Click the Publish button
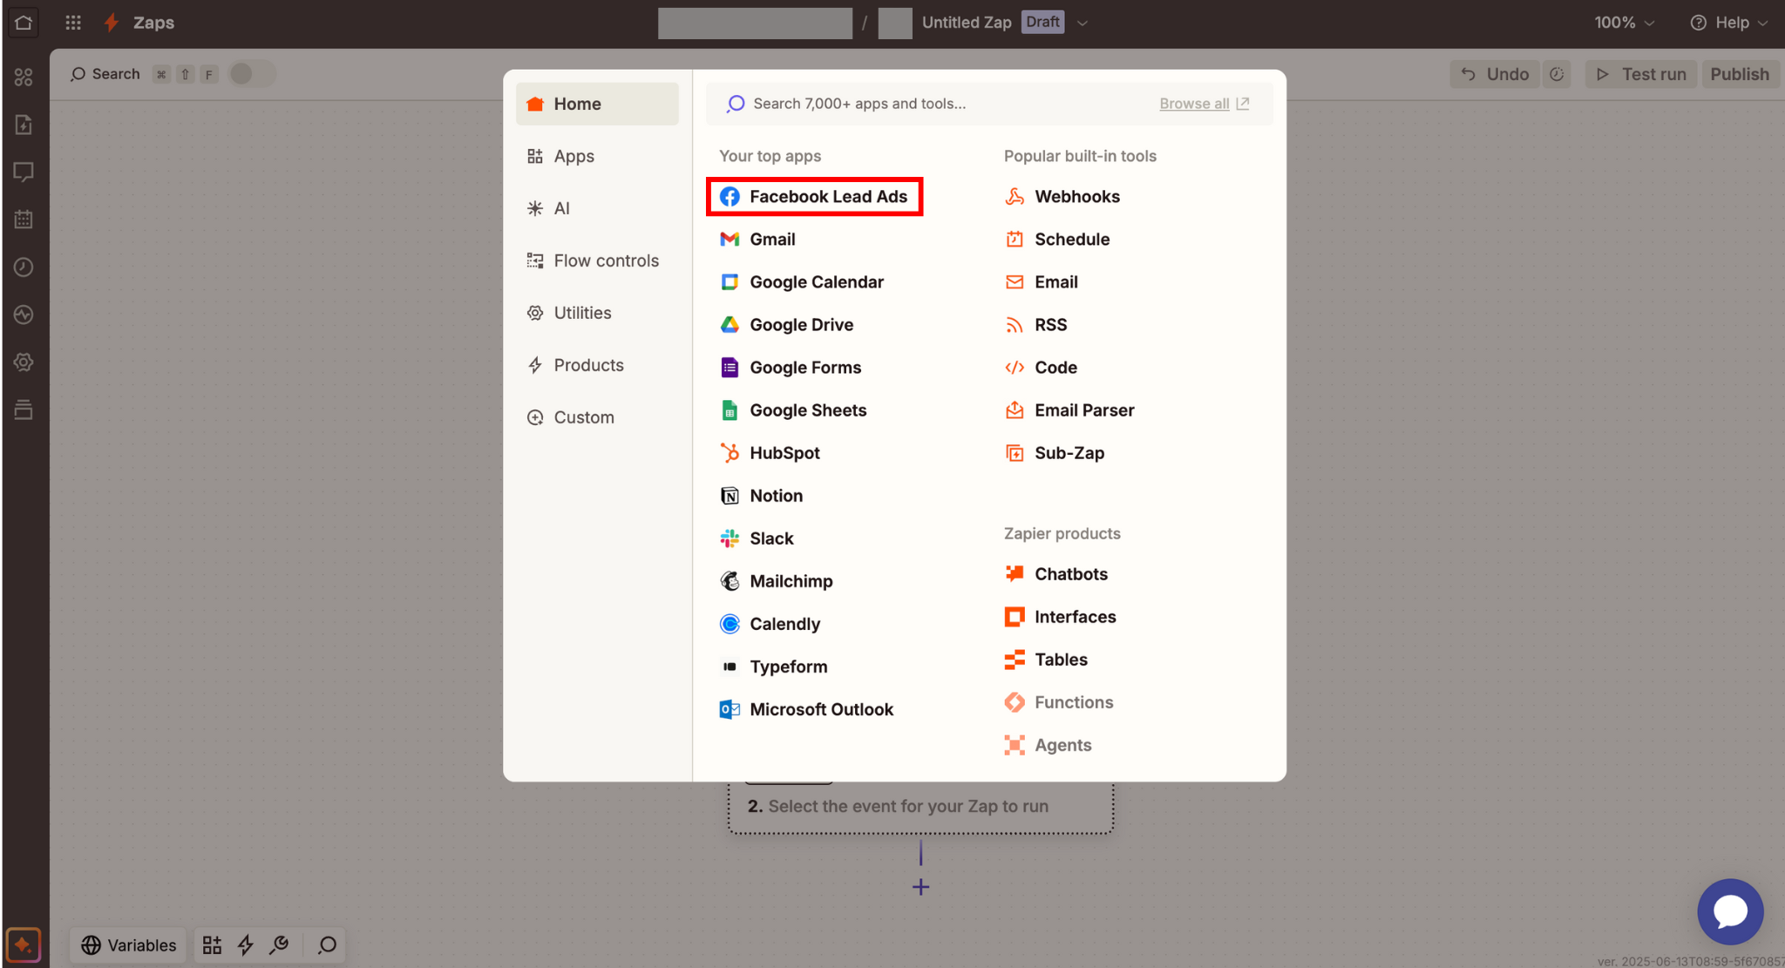The width and height of the screenshot is (1785, 968). pyautogui.click(x=1739, y=74)
